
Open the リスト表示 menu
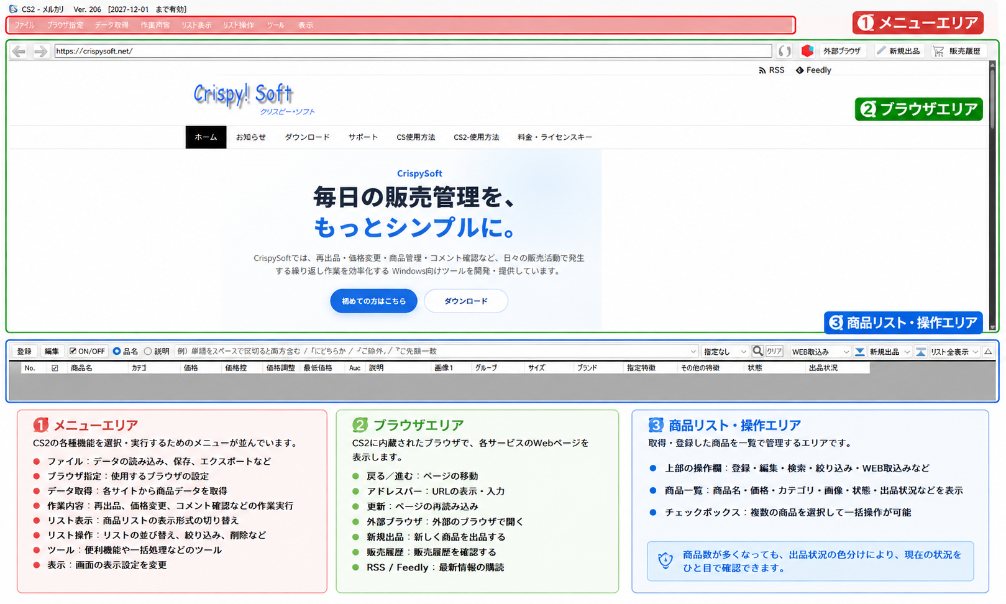coord(196,25)
